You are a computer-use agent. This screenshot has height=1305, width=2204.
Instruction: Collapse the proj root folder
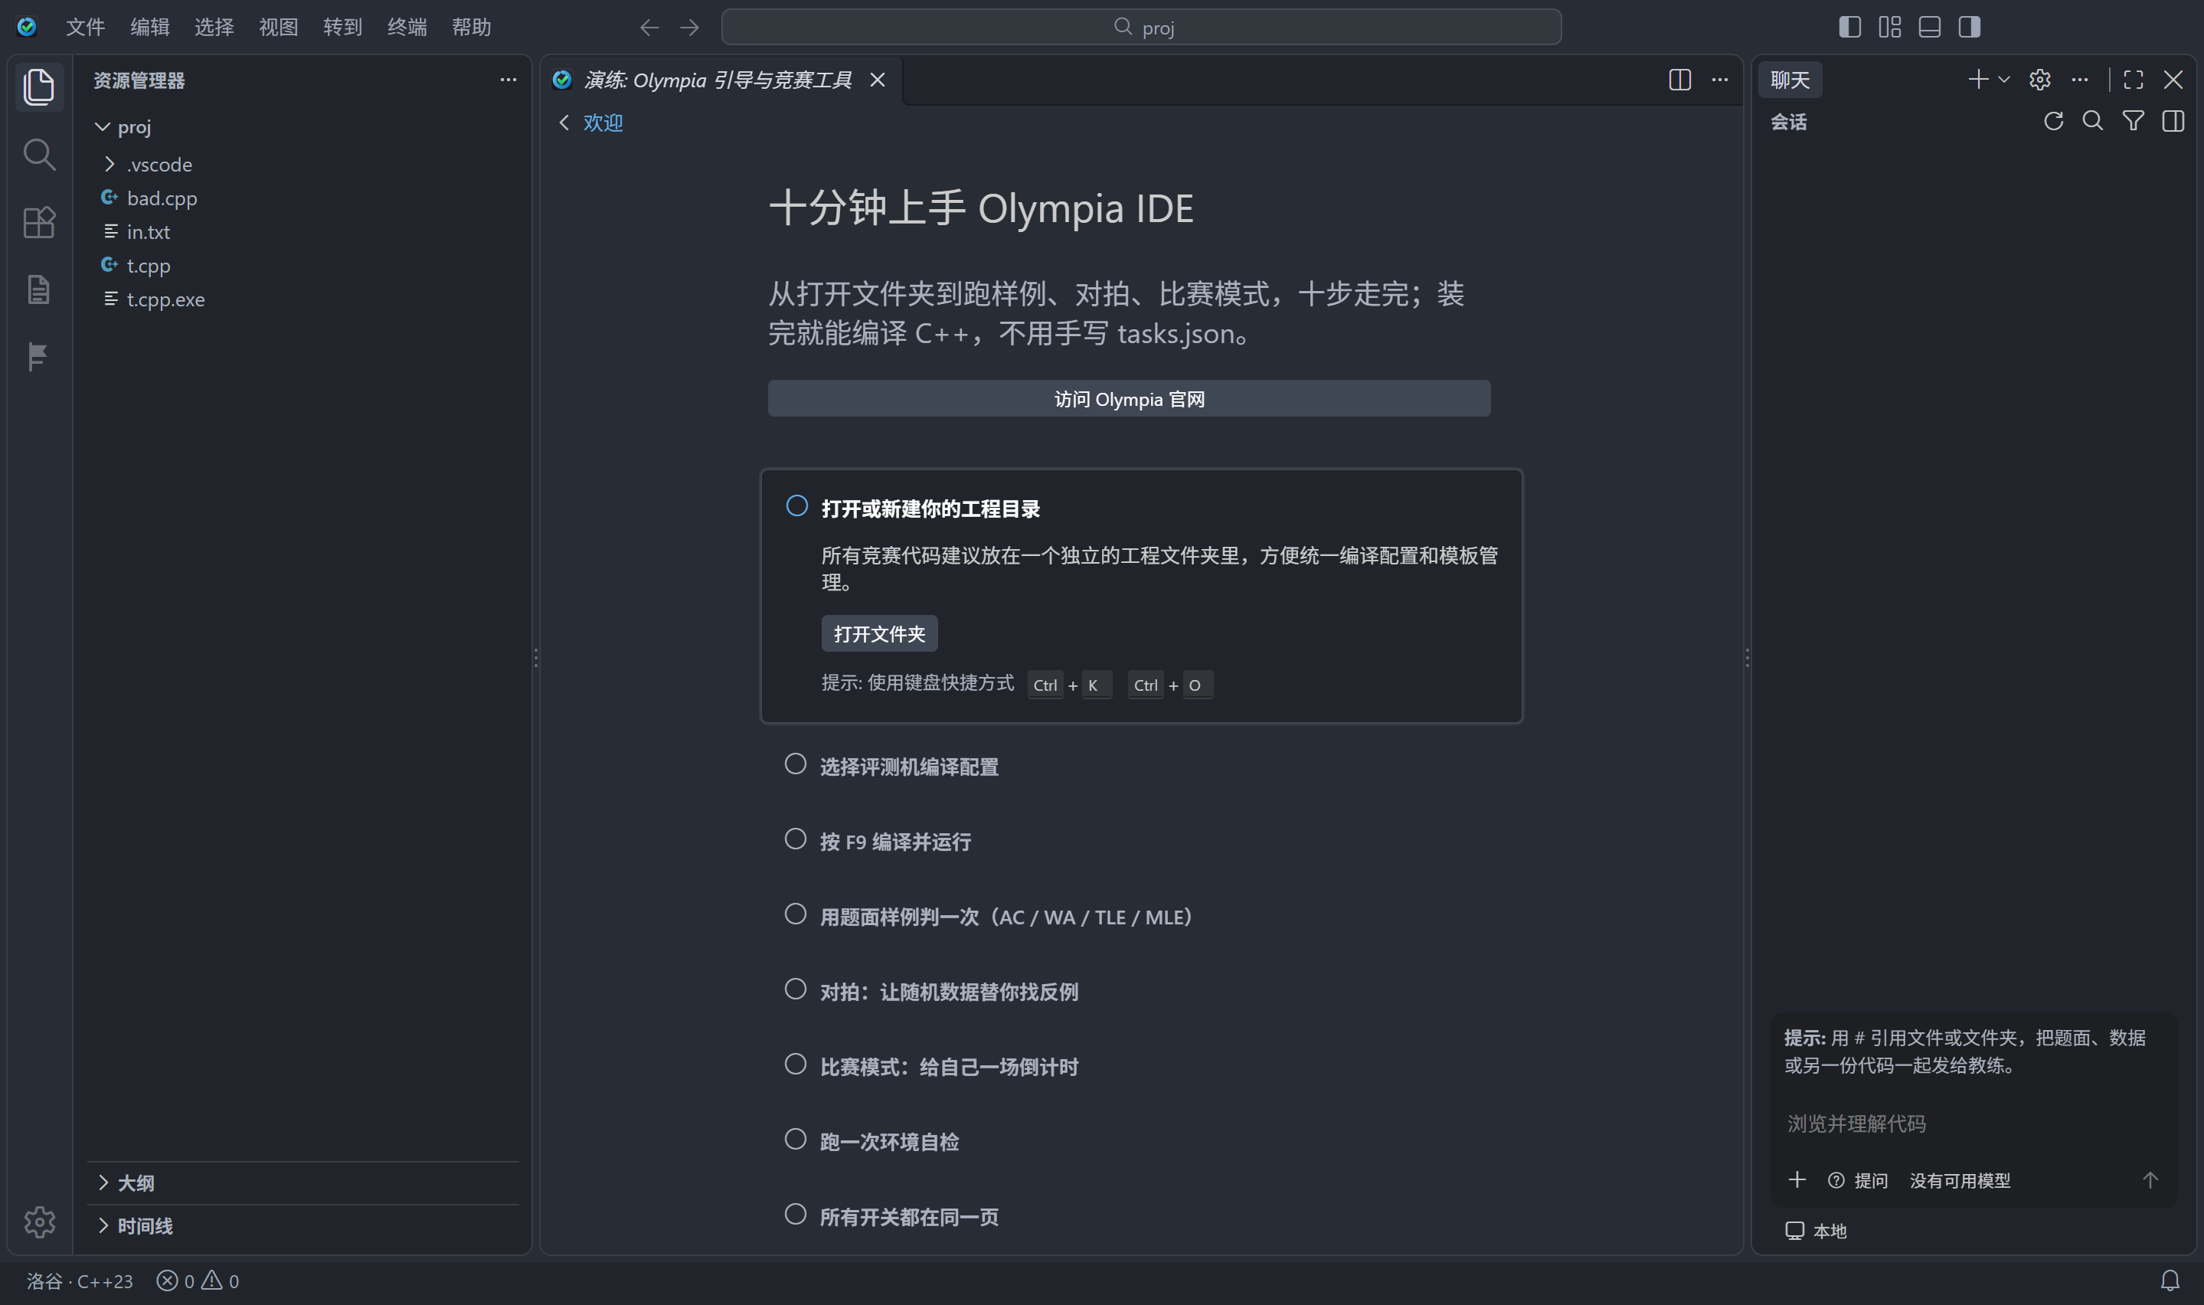102,127
